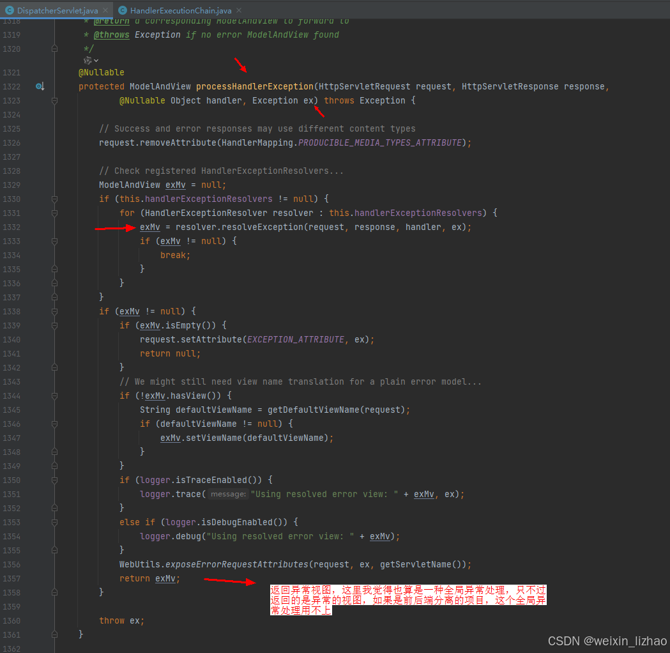Click the DispatcherServlet.java class file icon

pos(10,10)
